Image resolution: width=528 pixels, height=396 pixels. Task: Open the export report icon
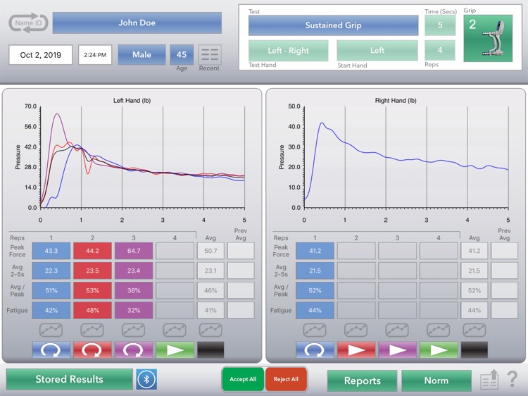489,380
